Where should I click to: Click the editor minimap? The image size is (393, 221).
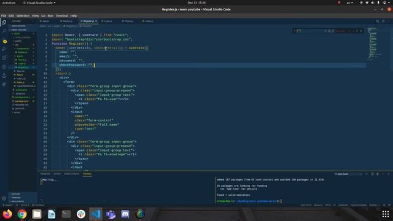pyautogui.click(x=375, y=44)
